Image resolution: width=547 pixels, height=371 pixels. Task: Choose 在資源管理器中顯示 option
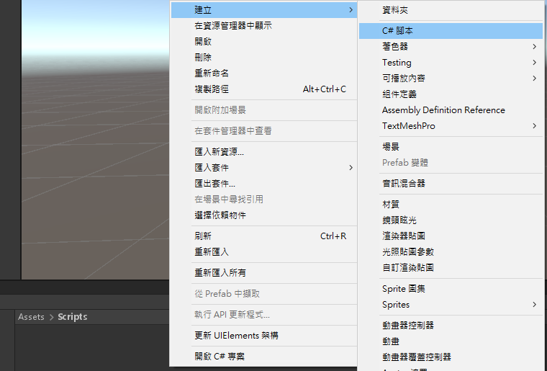coord(232,26)
